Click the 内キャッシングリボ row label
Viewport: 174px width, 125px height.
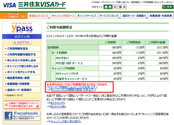[67, 74]
